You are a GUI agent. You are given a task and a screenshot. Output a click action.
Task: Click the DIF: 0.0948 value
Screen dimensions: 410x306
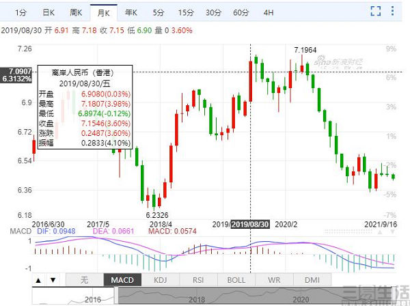[56, 231]
